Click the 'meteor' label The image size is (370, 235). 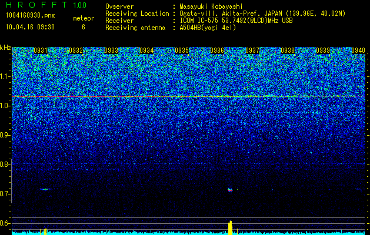point(84,18)
